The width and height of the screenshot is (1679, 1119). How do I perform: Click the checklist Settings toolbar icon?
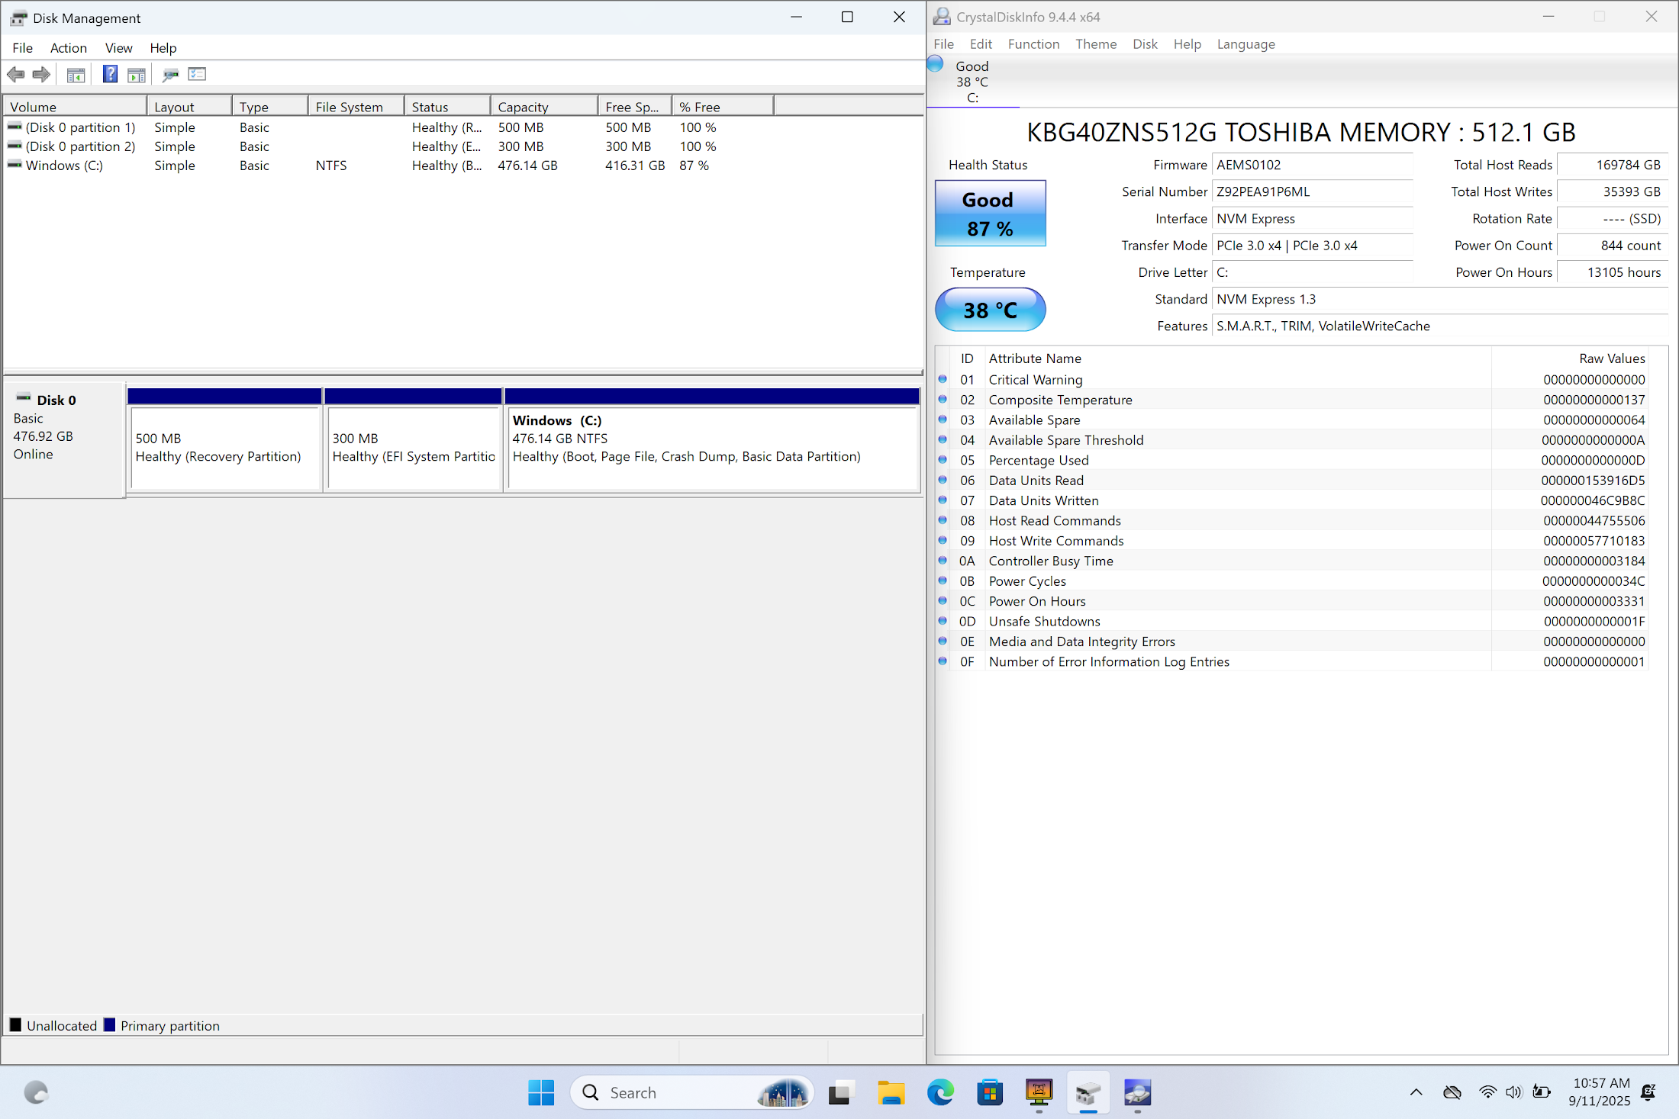coord(198,74)
